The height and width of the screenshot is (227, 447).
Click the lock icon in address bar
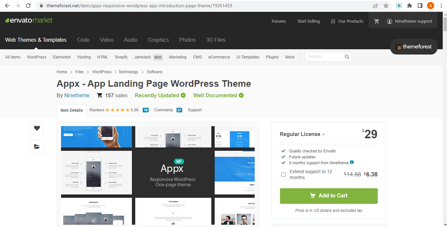[x=41, y=6]
